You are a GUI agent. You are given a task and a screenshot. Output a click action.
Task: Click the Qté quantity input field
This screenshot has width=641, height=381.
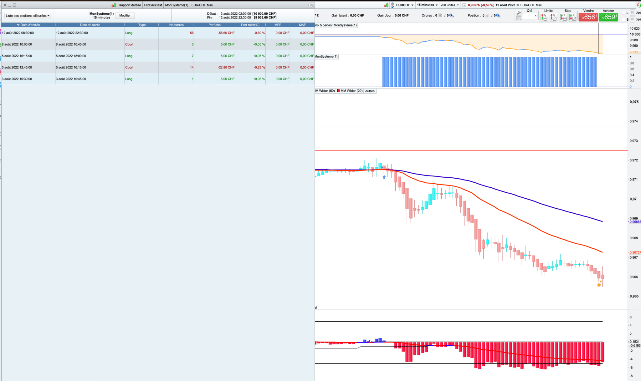point(530,16)
